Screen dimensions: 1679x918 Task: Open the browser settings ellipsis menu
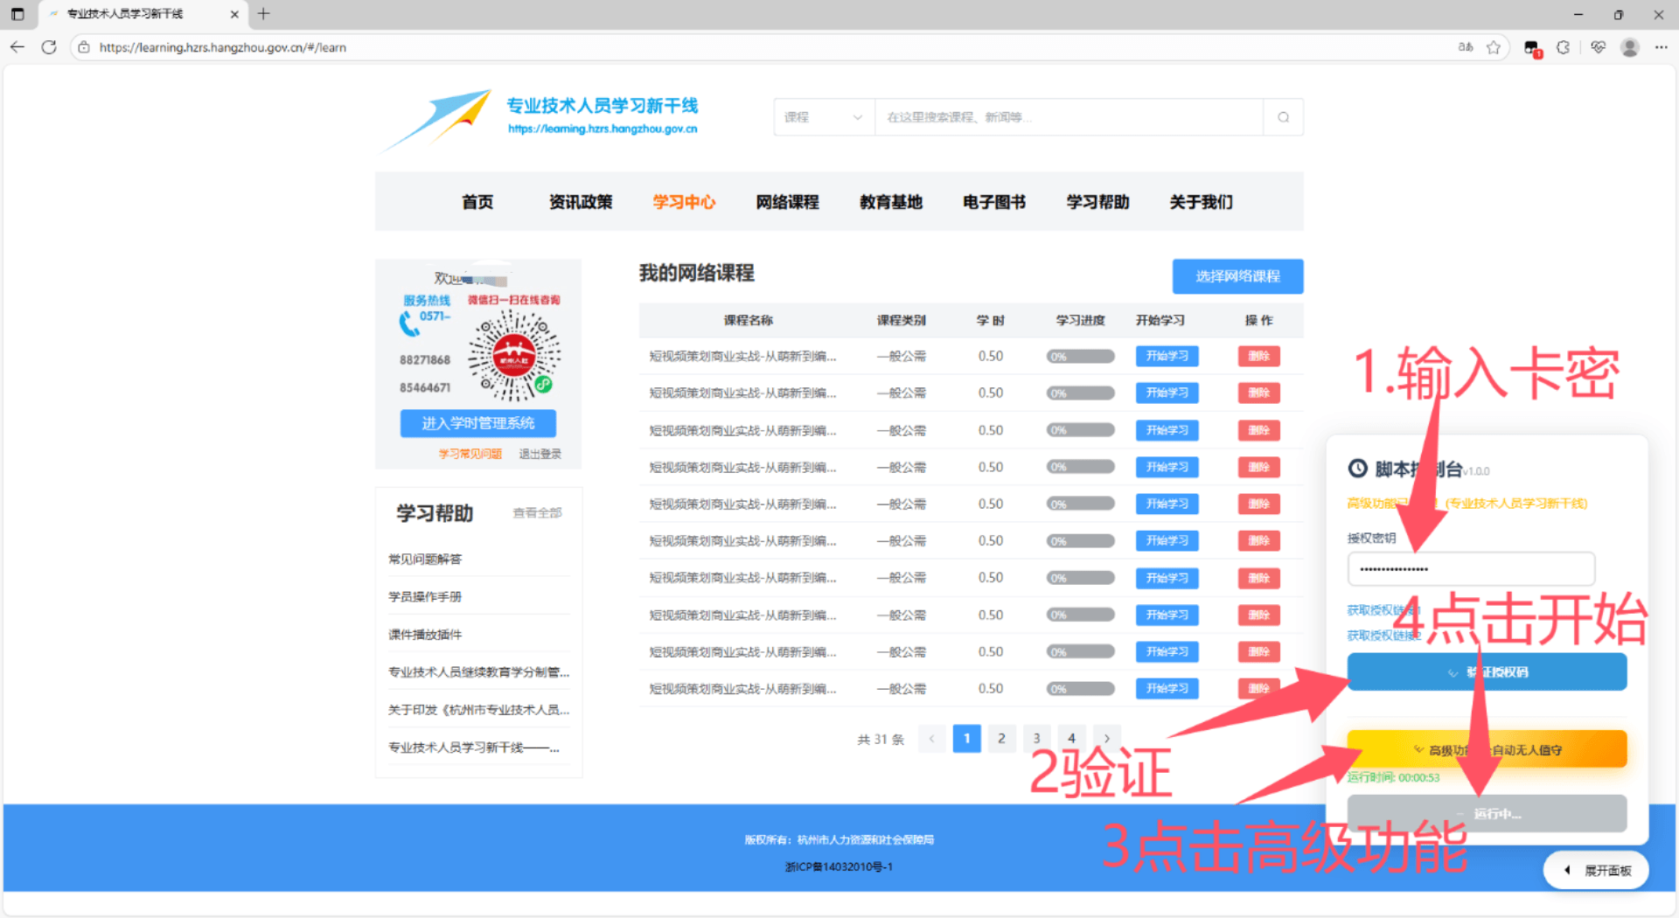tap(1661, 47)
